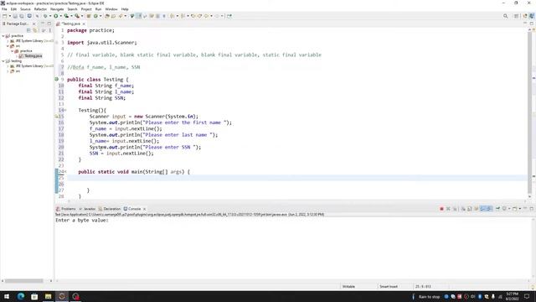Click the Open Type toolbar icon
This screenshot has height=302, width=536.
point(107,16)
